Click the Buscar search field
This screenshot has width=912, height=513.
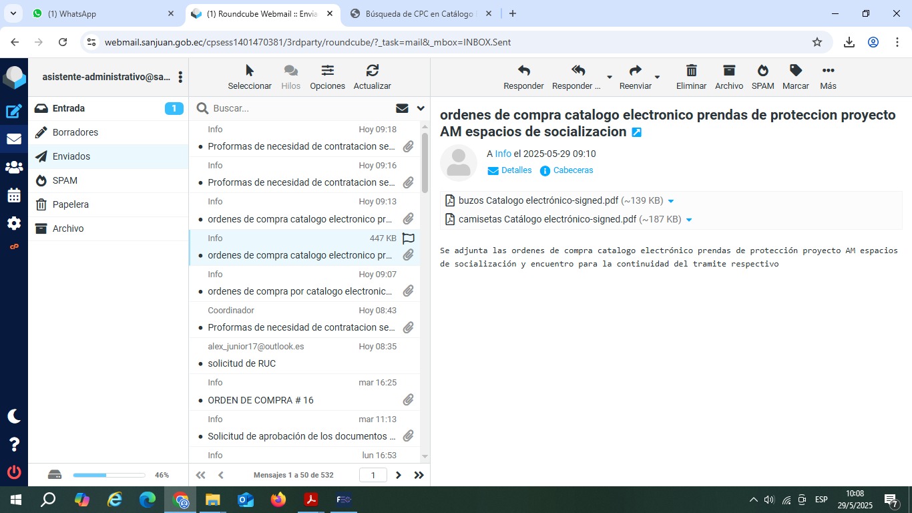pos(300,108)
